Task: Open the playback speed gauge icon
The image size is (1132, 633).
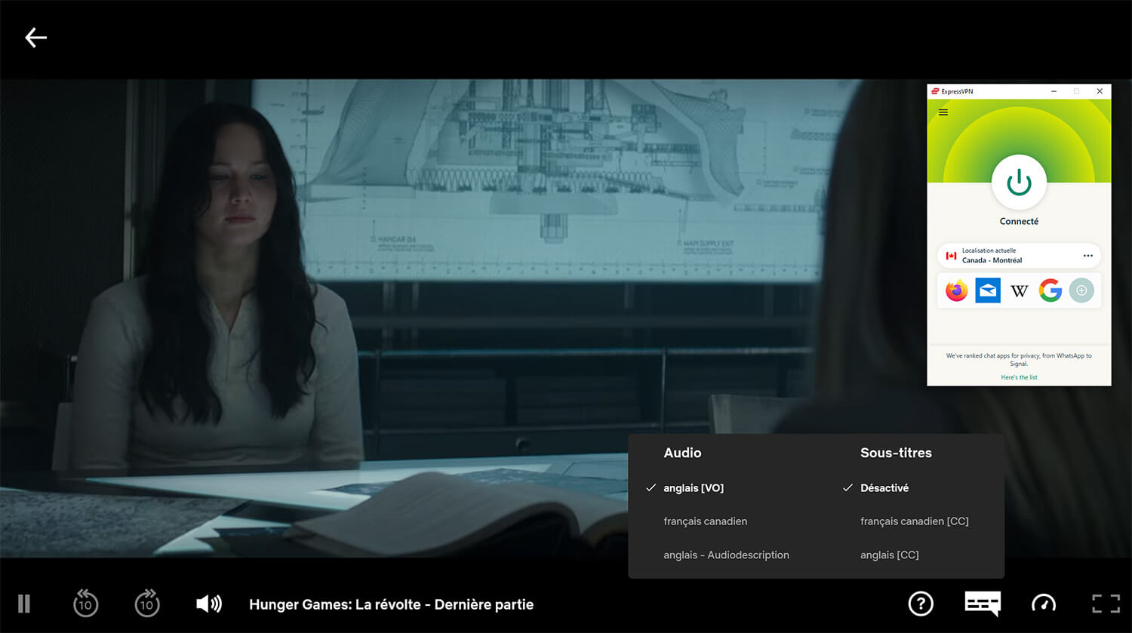Action: [1044, 603]
